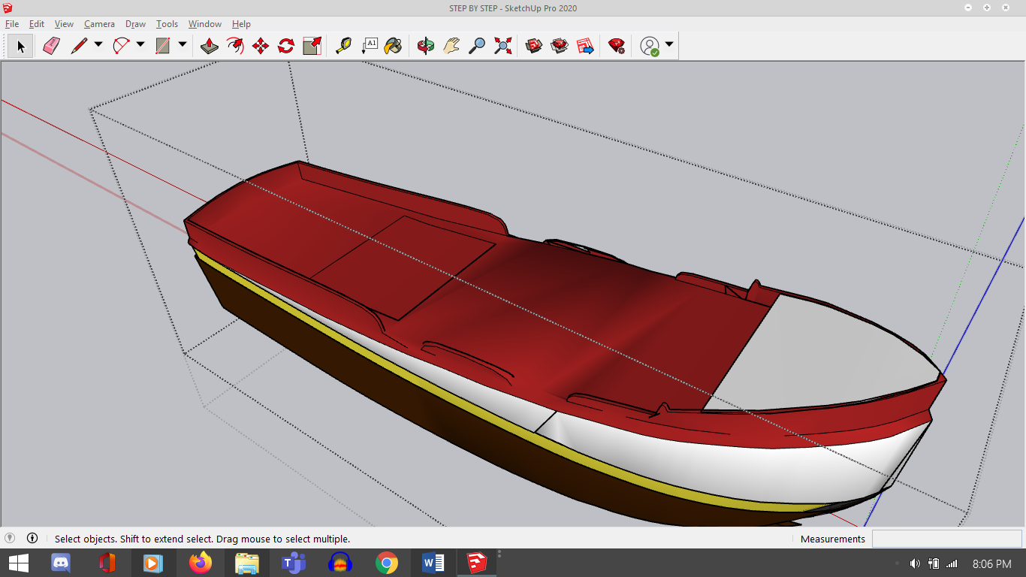Select the Text label tool
The height and width of the screenshot is (577, 1026).
click(369, 46)
